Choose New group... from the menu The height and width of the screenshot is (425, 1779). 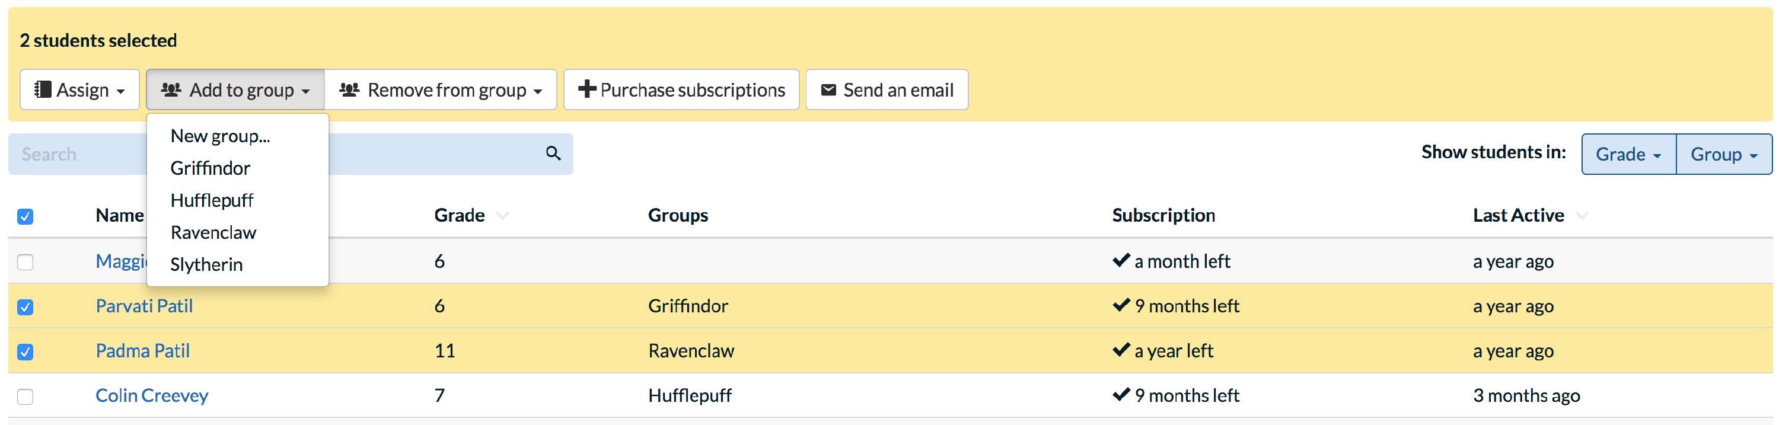[219, 136]
